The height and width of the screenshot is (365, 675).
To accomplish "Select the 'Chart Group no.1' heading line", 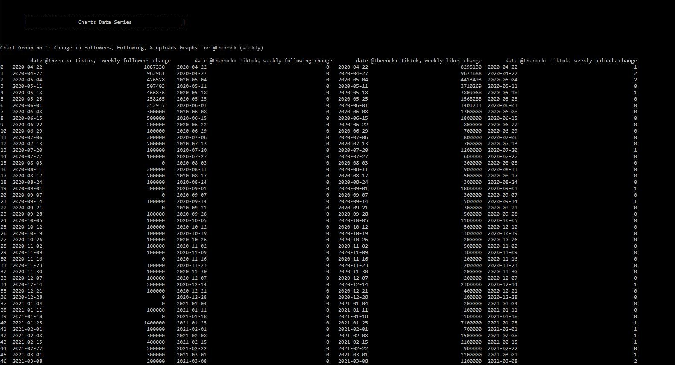I will point(132,48).
